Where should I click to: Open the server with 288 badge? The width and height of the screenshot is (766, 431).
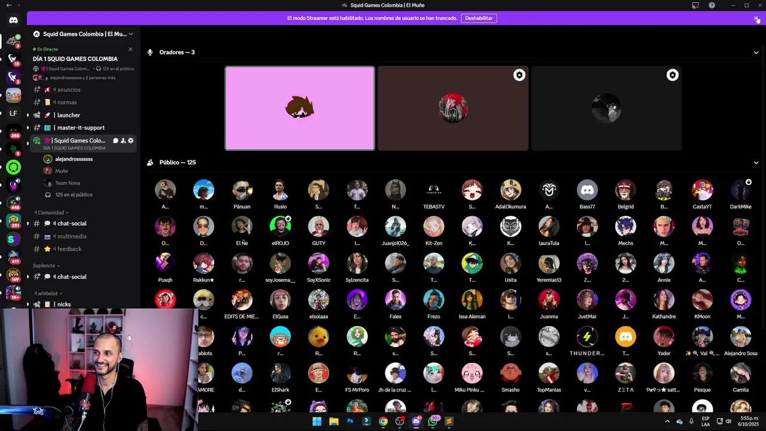pos(13,131)
